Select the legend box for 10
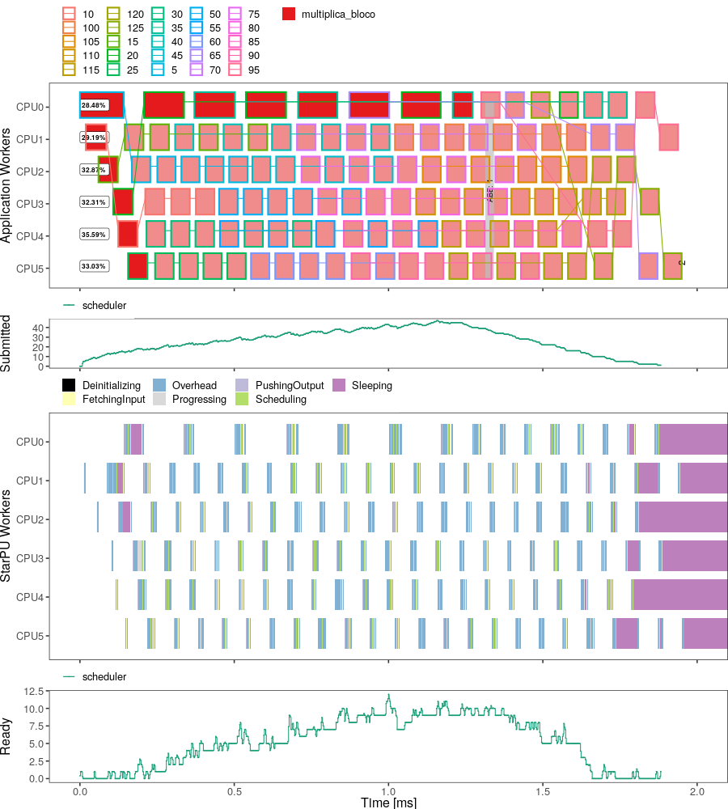 (70, 15)
